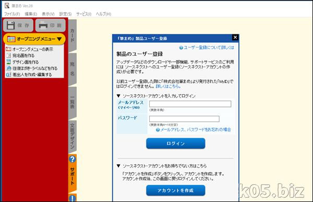The image size is (313, 202).
Task: Switch to the 文面デザイン vertical tab
Action: click(73, 136)
